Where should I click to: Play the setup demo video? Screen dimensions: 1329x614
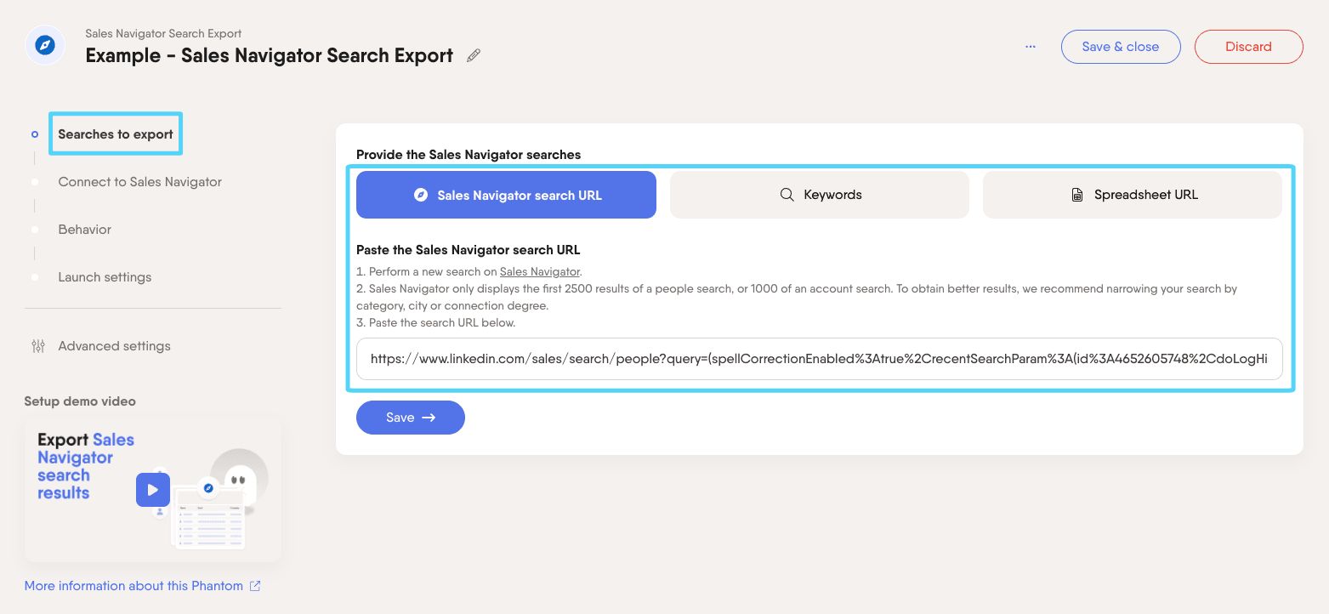click(153, 490)
